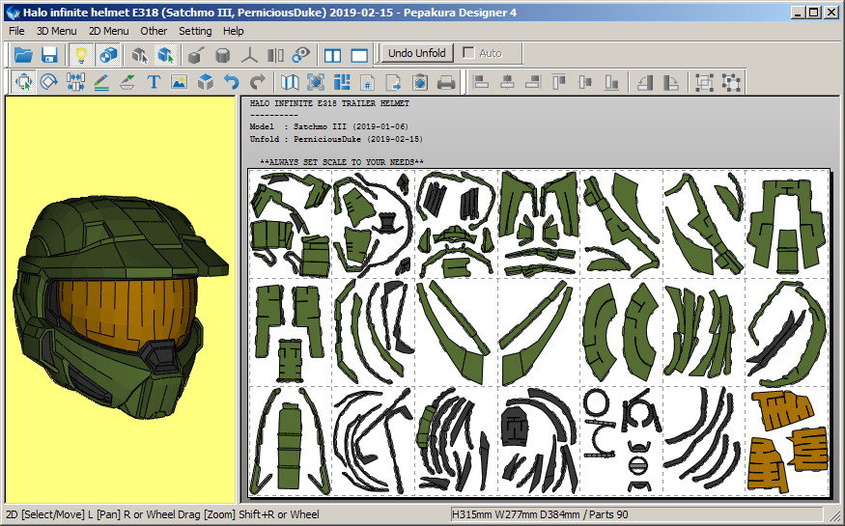The image size is (845, 526).
Task: Enable the Auto checkbox
Action: point(469,53)
